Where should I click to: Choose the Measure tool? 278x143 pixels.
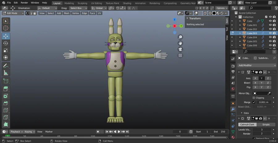point(6,73)
